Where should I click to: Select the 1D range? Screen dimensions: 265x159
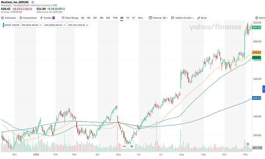tap(82, 18)
